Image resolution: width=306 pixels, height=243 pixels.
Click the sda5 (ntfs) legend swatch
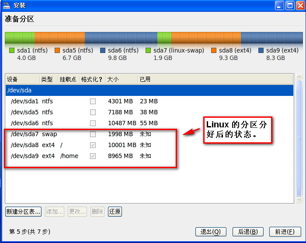[x=57, y=50]
